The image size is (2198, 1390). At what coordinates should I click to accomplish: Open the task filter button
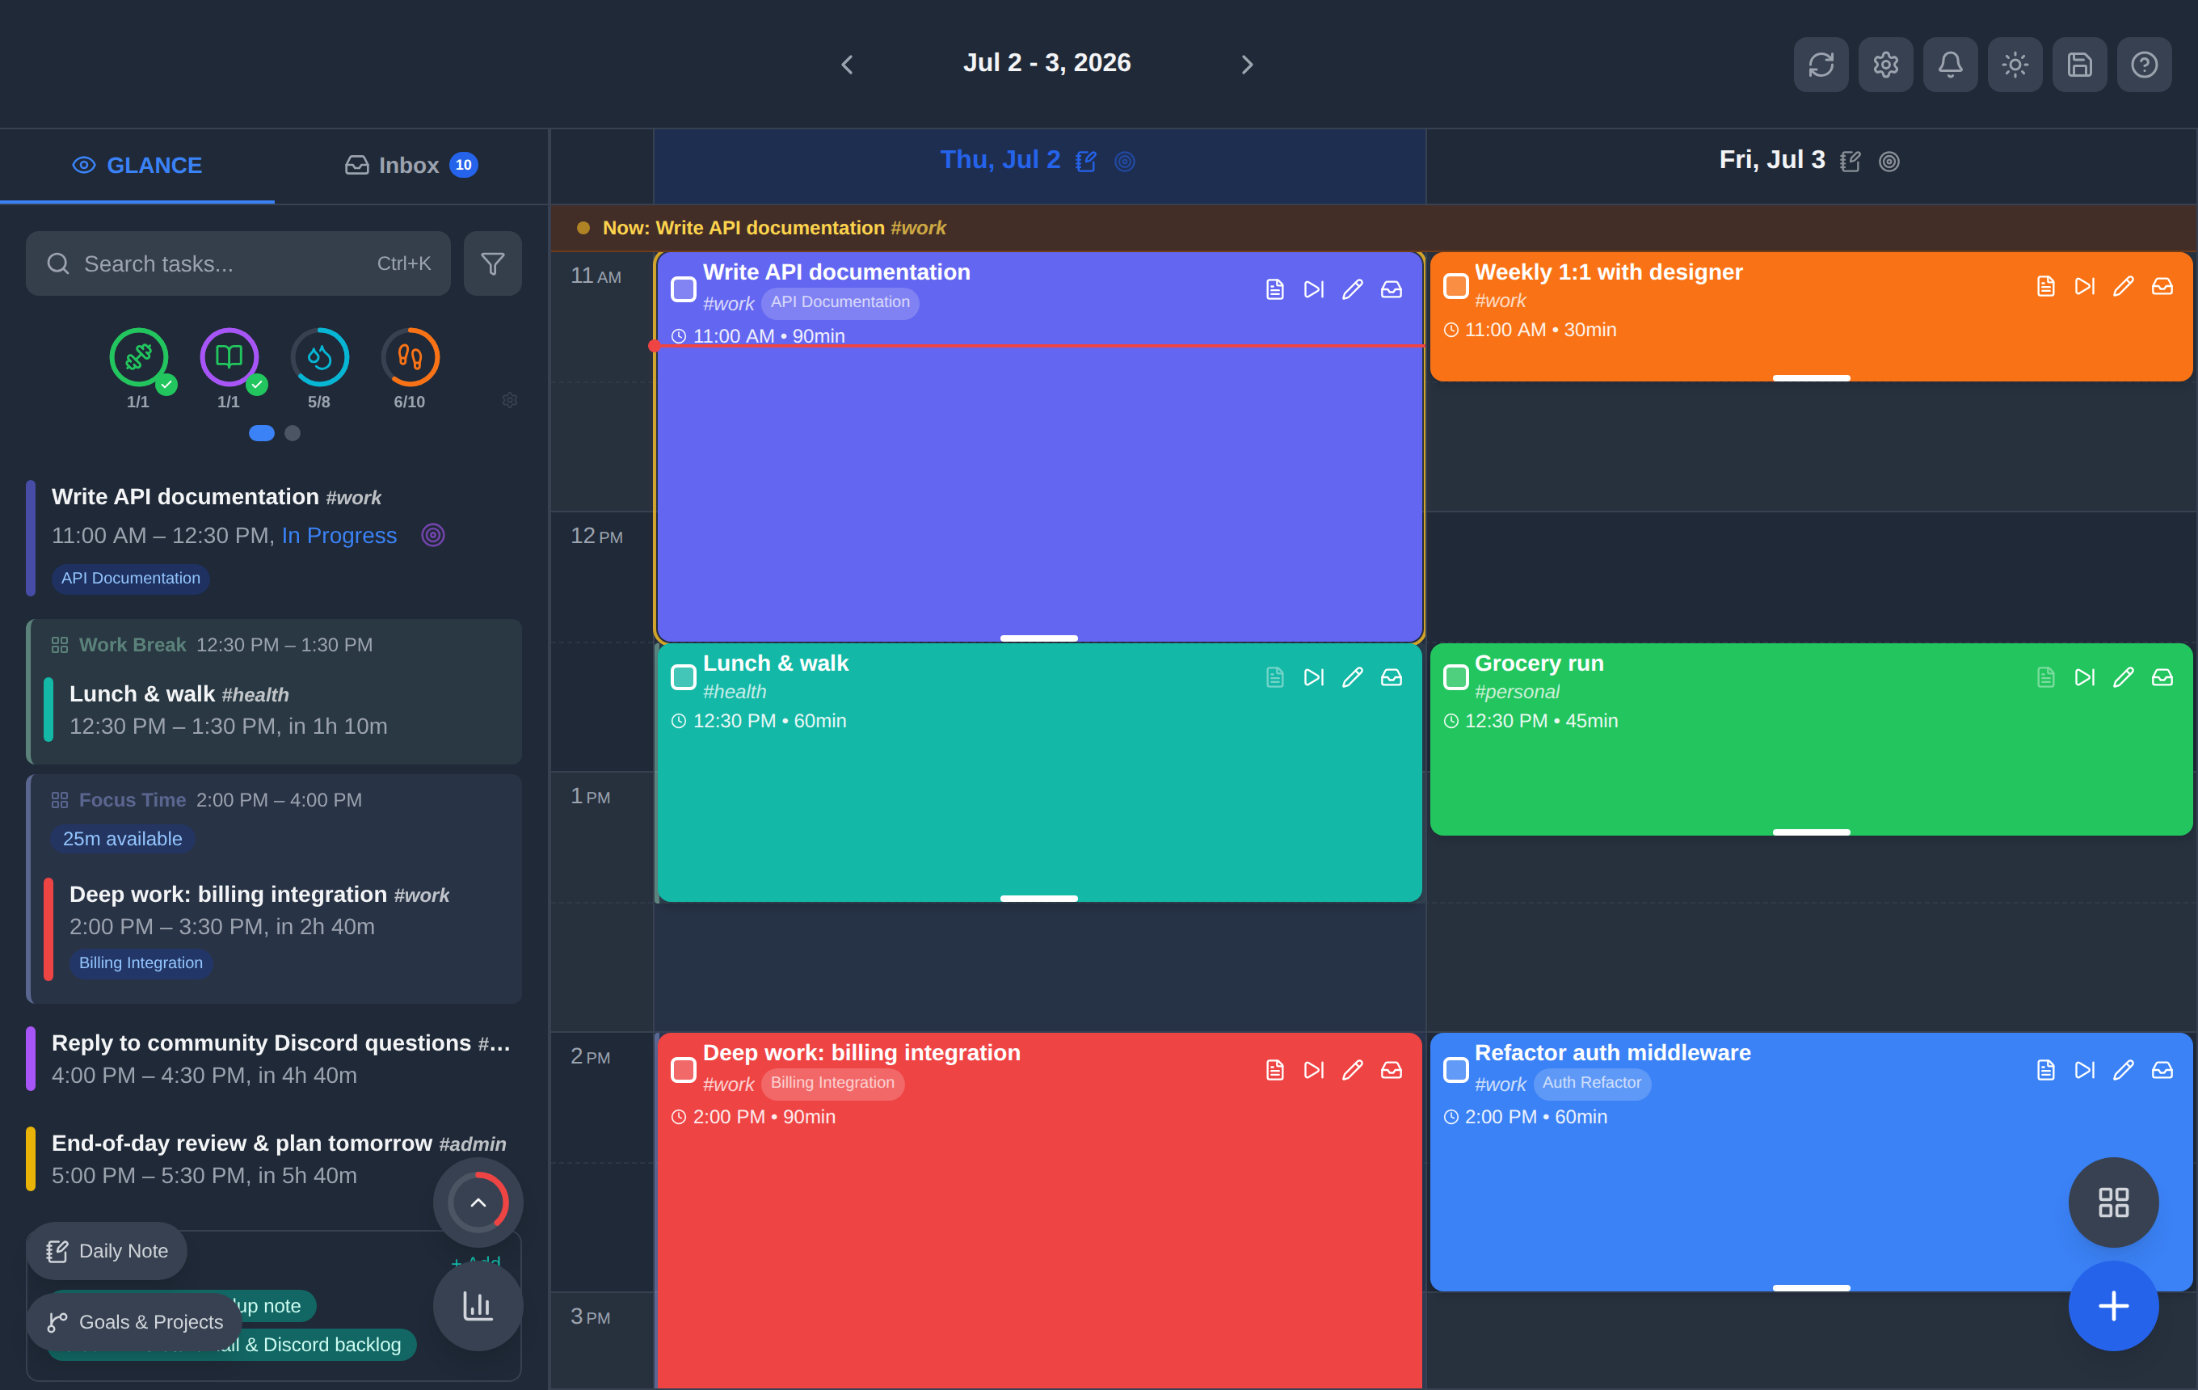[x=493, y=263]
